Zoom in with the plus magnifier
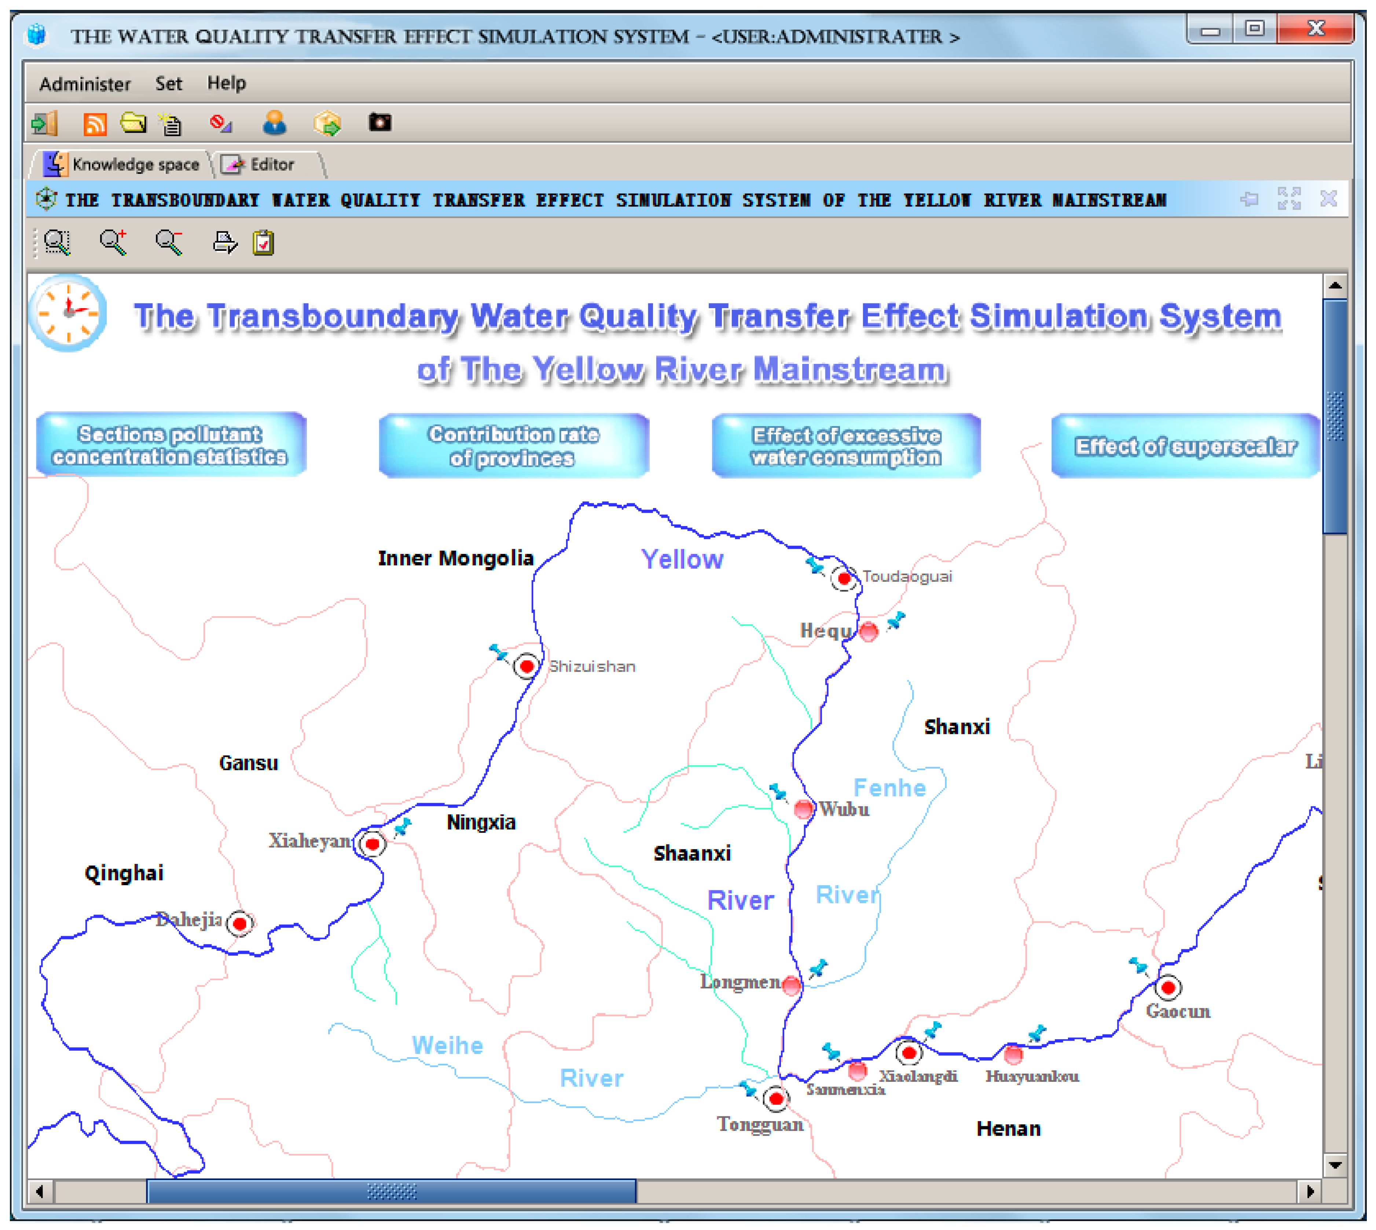This screenshot has height=1230, width=1376. tap(114, 242)
